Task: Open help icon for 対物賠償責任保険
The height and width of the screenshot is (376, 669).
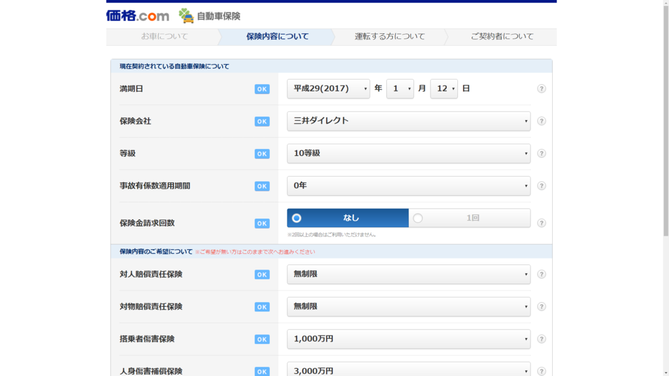Action: (x=542, y=307)
